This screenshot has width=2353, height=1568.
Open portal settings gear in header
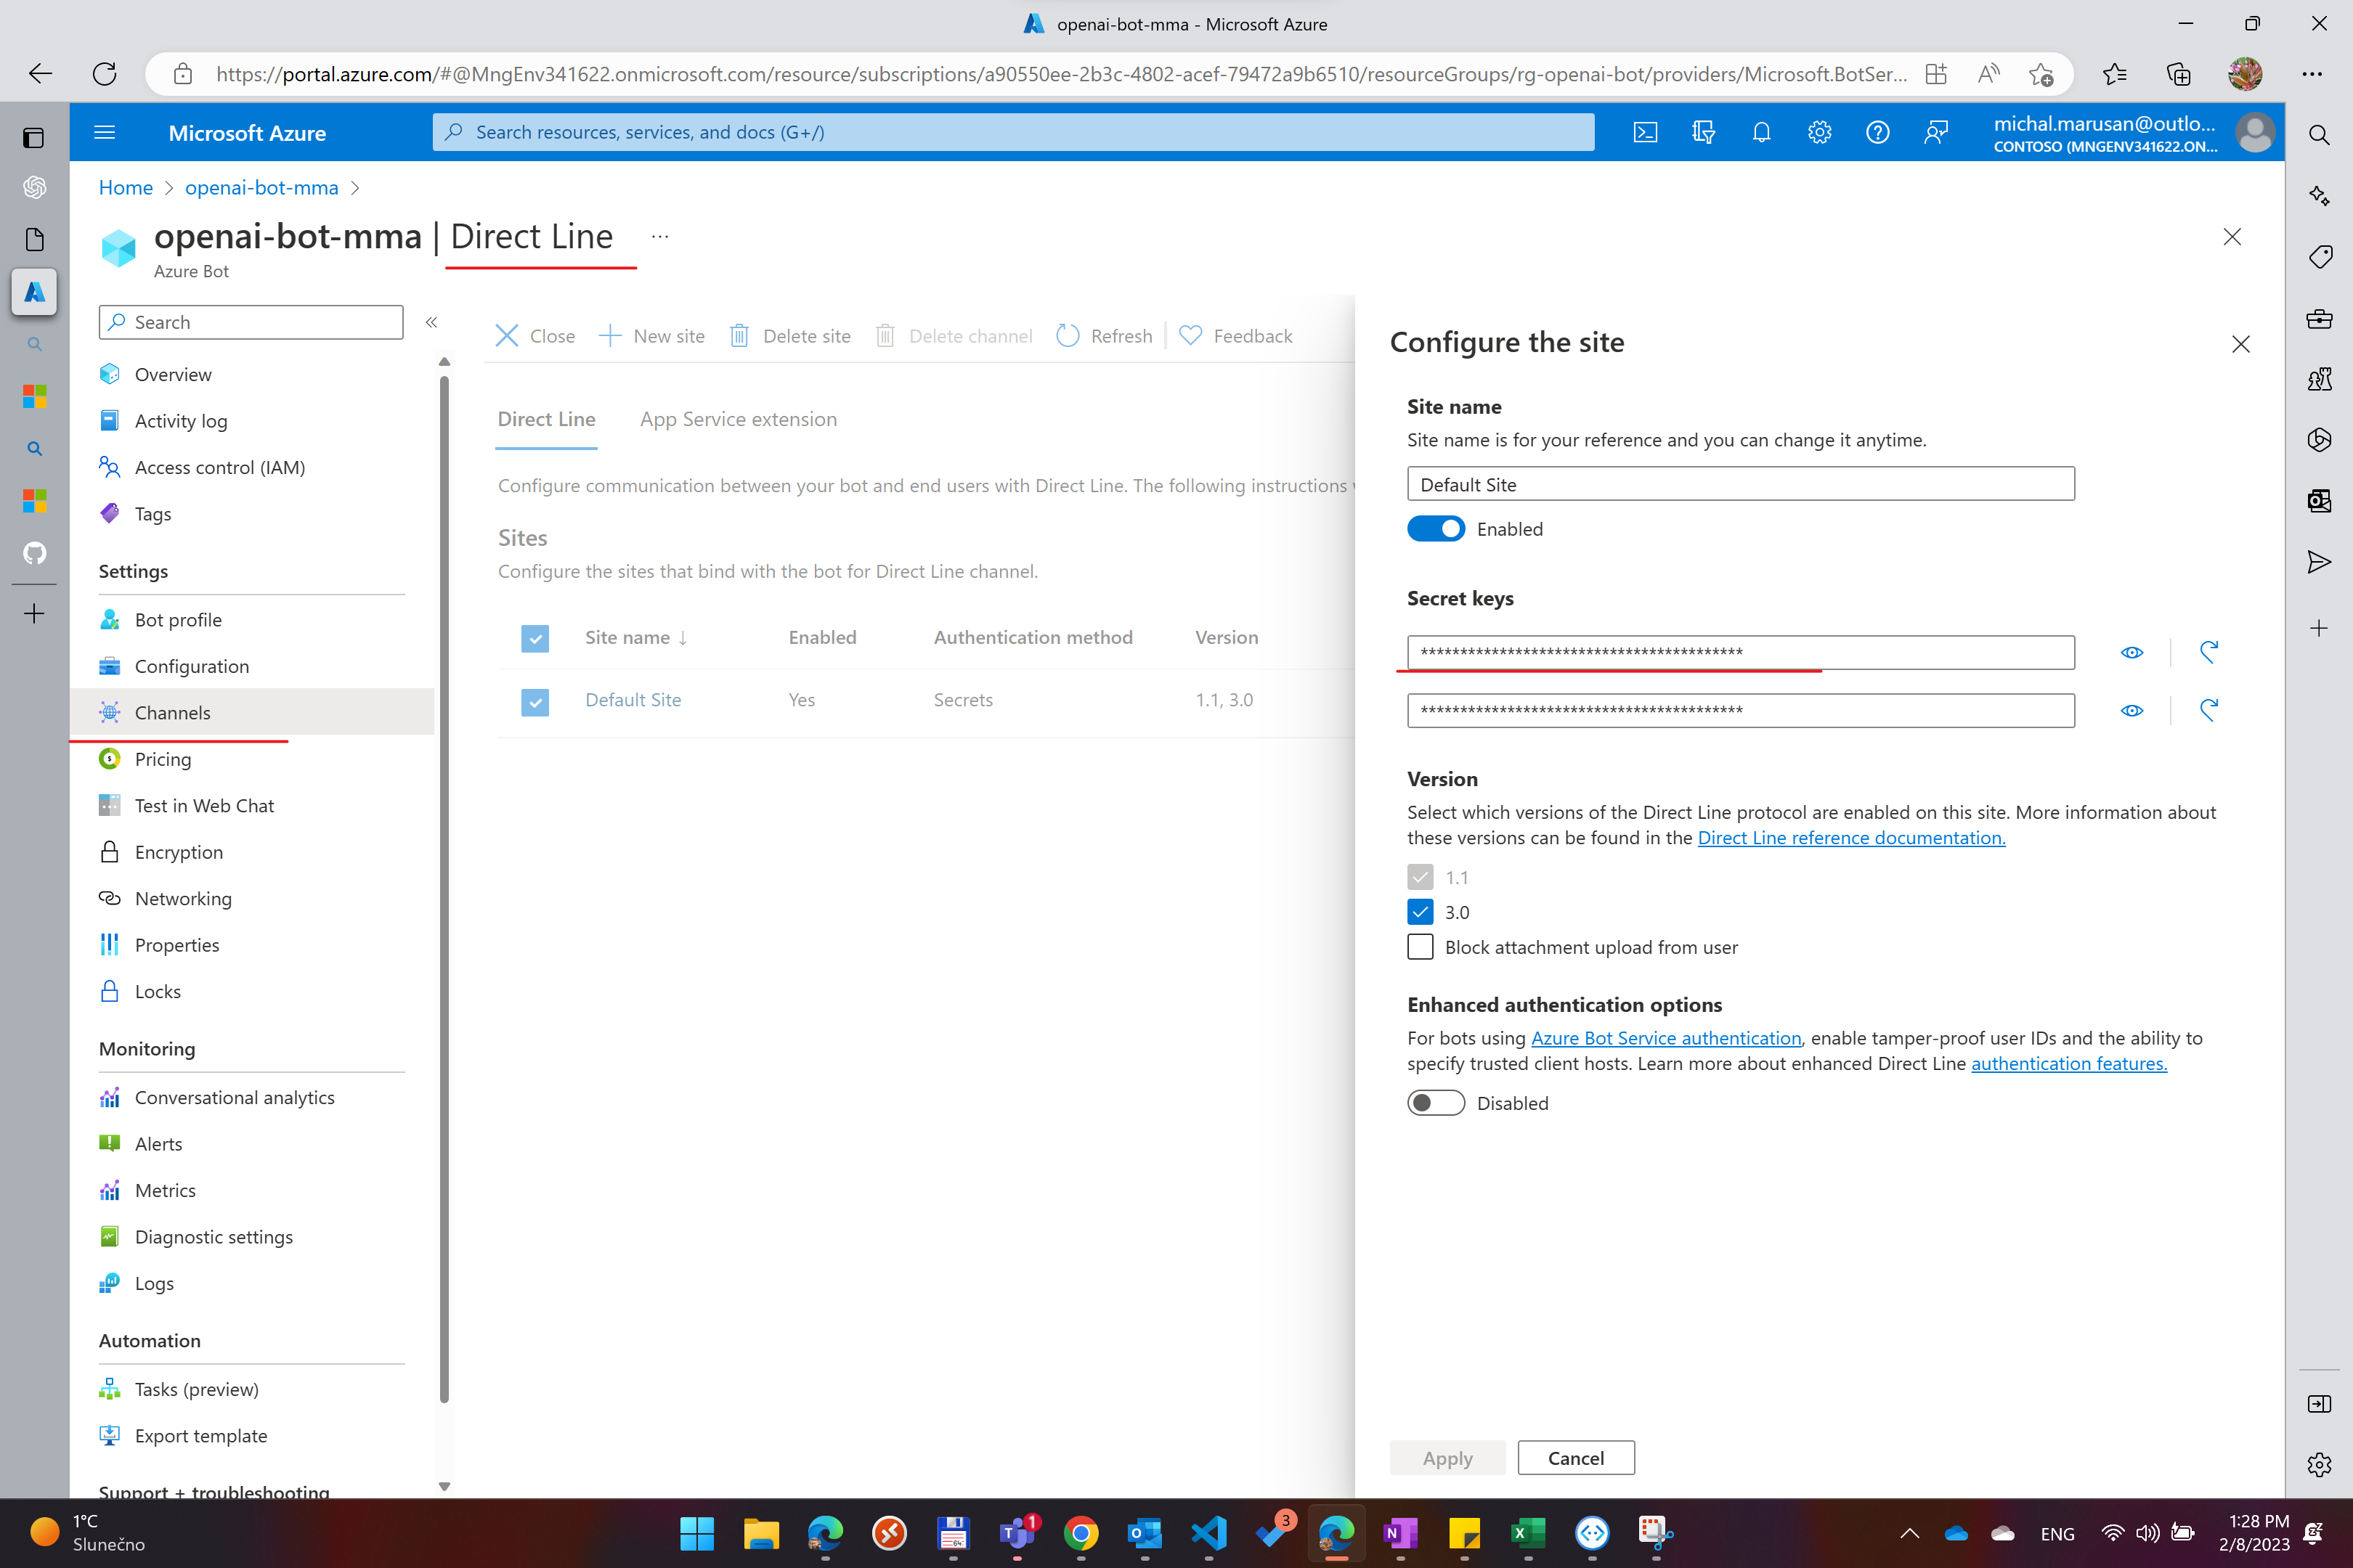tap(1818, 132)
